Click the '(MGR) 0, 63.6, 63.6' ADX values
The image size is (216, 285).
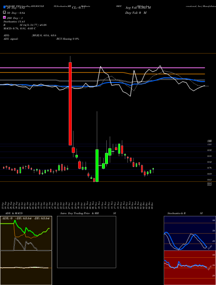[x=44, y=35]
